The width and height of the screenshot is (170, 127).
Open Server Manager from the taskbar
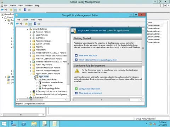coord(13,124)
